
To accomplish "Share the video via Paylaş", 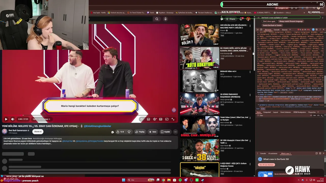I will [140, 132].
